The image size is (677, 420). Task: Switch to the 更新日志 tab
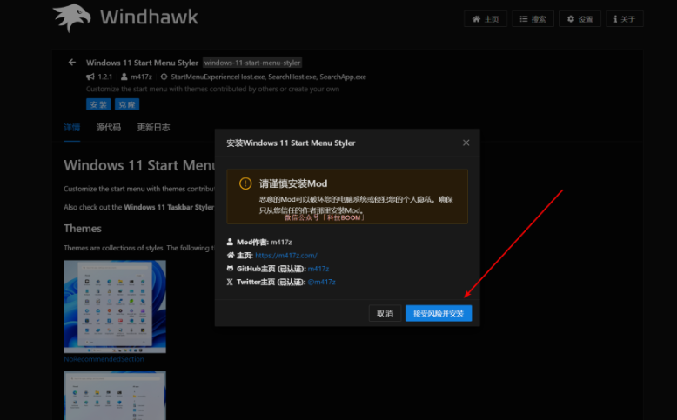(x=153, y=127)
